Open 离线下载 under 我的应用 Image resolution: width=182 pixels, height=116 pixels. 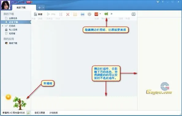[x=13, y=43]
